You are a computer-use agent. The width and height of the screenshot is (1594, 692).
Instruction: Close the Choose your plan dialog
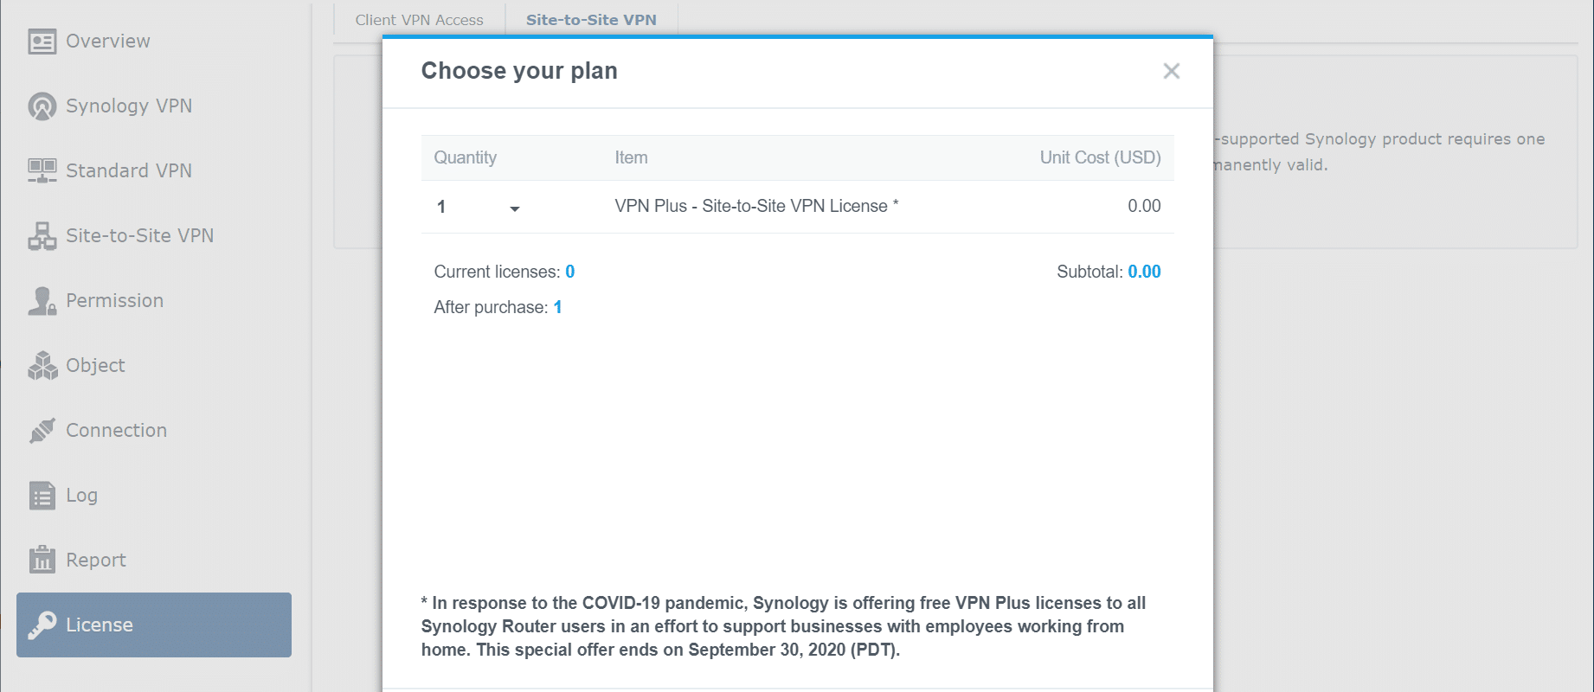point(1172,71)
